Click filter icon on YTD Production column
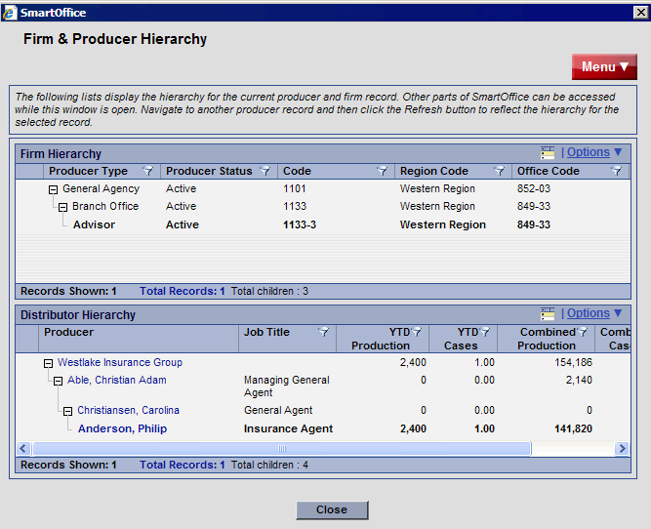 [417, 333]
